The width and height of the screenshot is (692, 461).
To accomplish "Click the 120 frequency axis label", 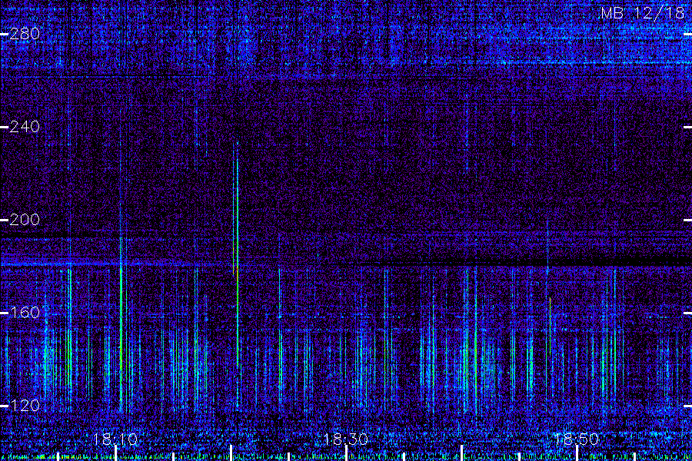I will tap(25, 406).
